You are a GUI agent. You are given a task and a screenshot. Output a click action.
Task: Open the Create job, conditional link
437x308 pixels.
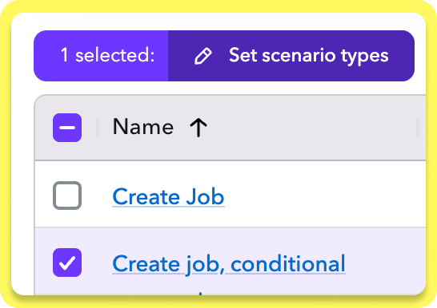pos(229,264)
